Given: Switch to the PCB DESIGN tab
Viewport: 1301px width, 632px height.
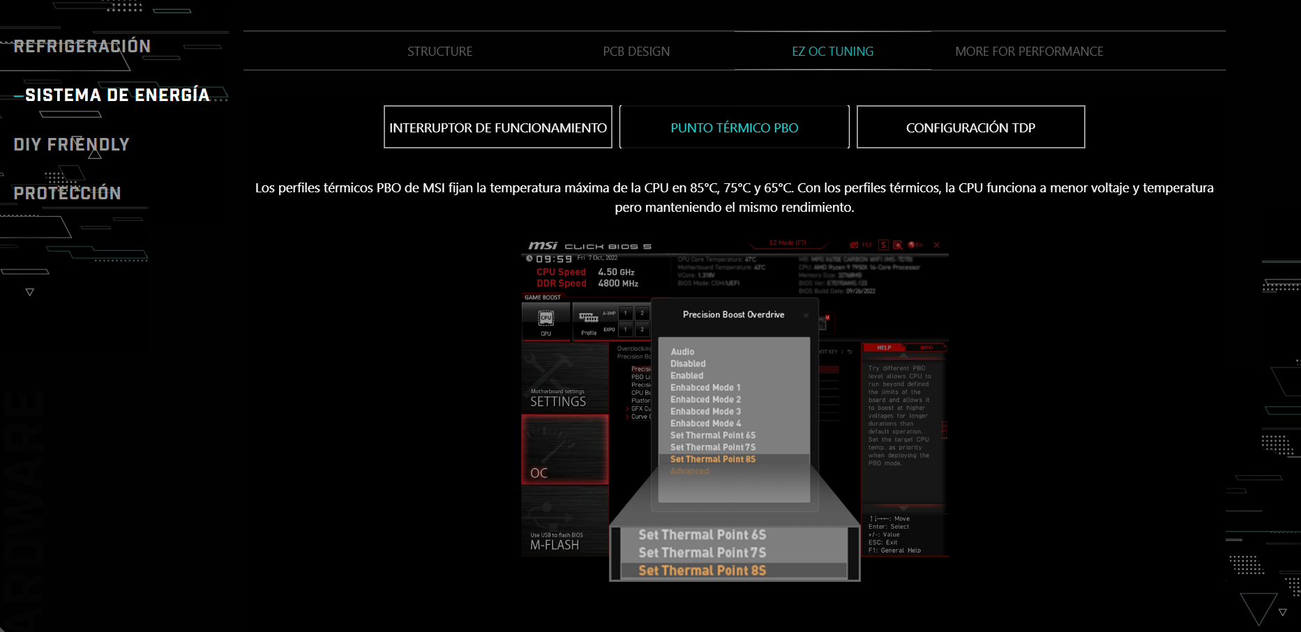Looking at the screenshot, I should (x=636, y=52).
